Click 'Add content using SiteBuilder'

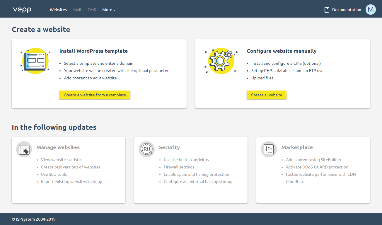click(x=314, y=160)
